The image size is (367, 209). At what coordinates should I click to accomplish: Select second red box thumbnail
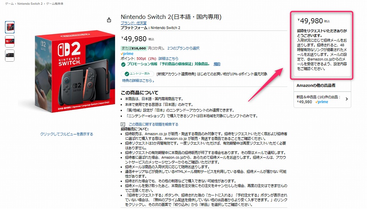10,42
